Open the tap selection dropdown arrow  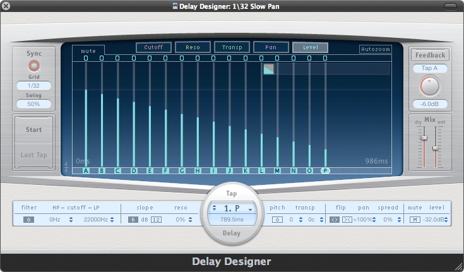point(251,210)
